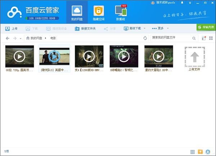Expand navigation history dropdown arrow
Screen dimensions: 216x156
(x=21, y=39)
